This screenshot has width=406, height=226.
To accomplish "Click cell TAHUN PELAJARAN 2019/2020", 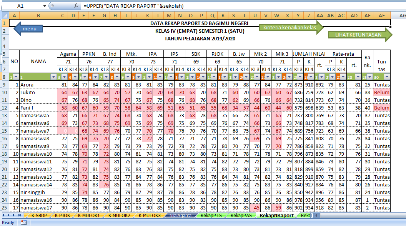I will pos(200,38).
